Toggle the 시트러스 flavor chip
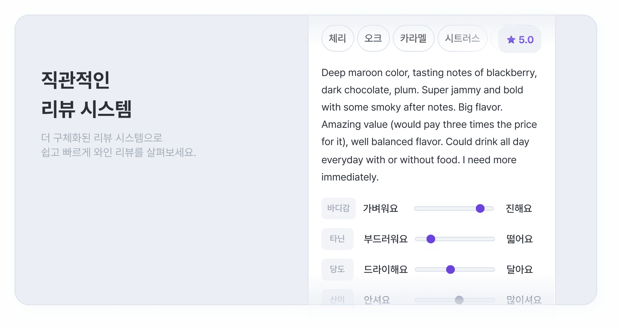 [462, 38]
